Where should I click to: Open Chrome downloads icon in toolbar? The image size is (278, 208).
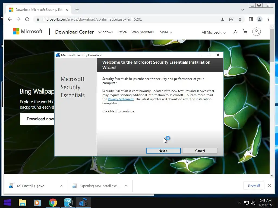pos(223,19)
